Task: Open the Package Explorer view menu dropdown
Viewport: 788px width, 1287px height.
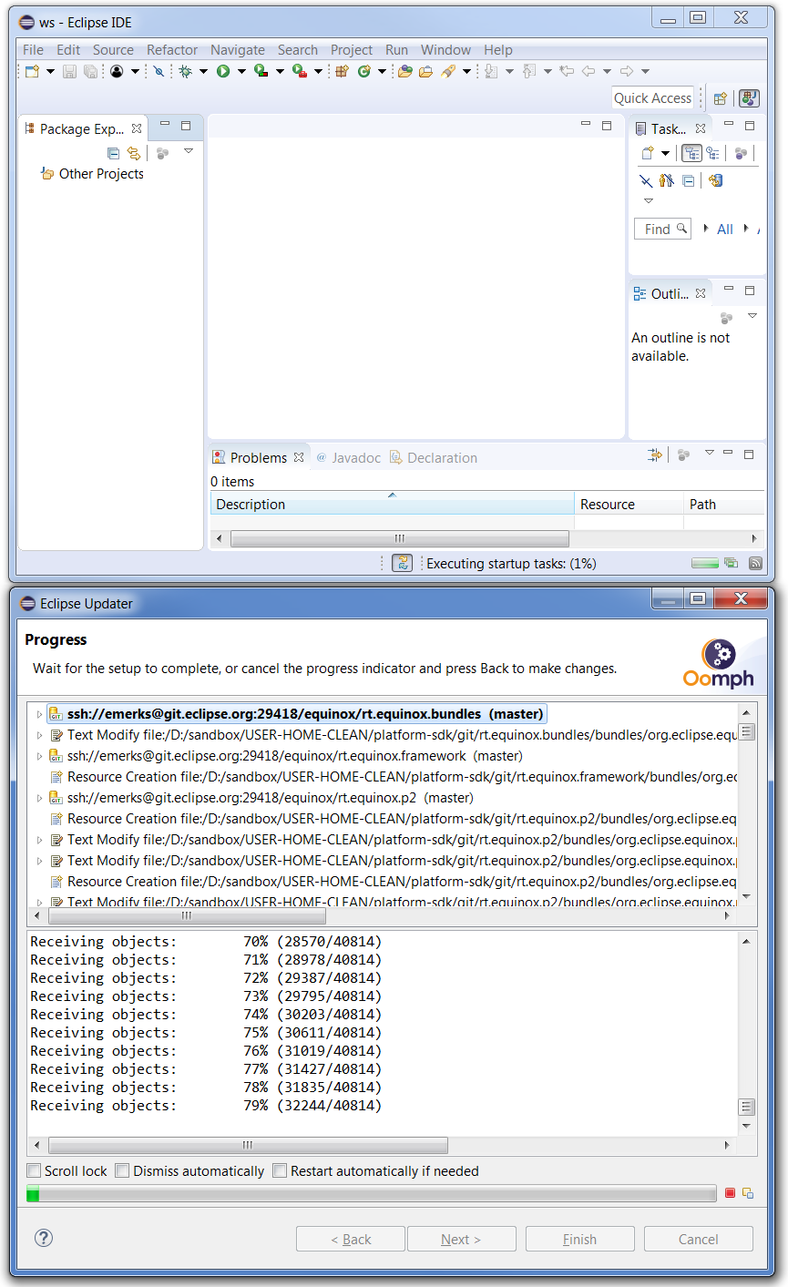Action: point(189,152)
